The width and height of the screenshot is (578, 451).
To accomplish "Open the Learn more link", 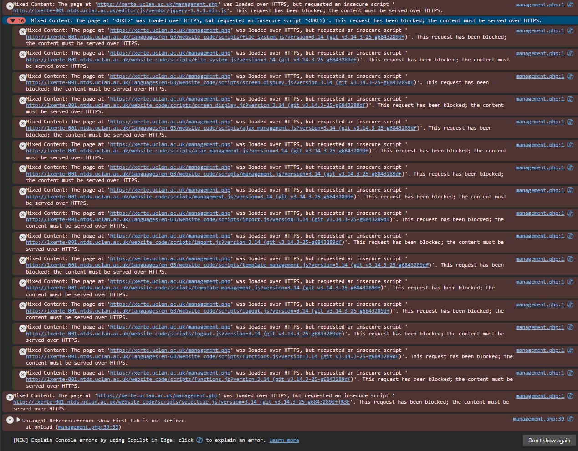I will pos(284,440).
